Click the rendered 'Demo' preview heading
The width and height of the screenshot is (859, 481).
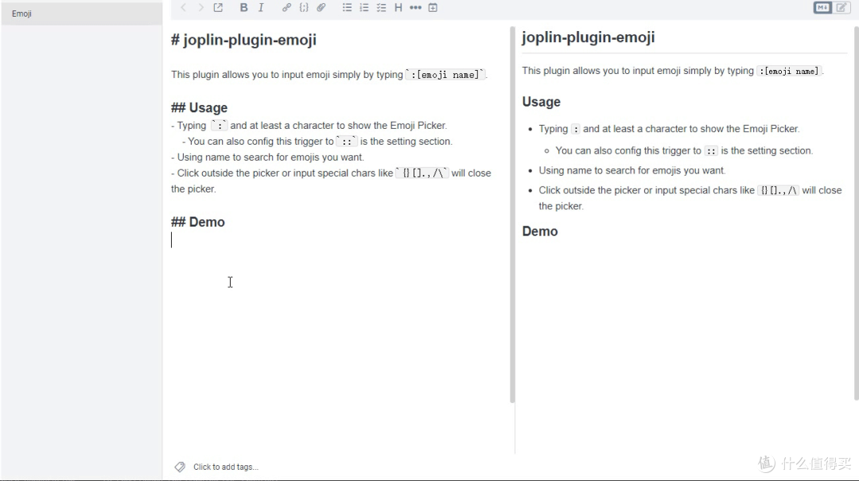[x=539, y=231]
